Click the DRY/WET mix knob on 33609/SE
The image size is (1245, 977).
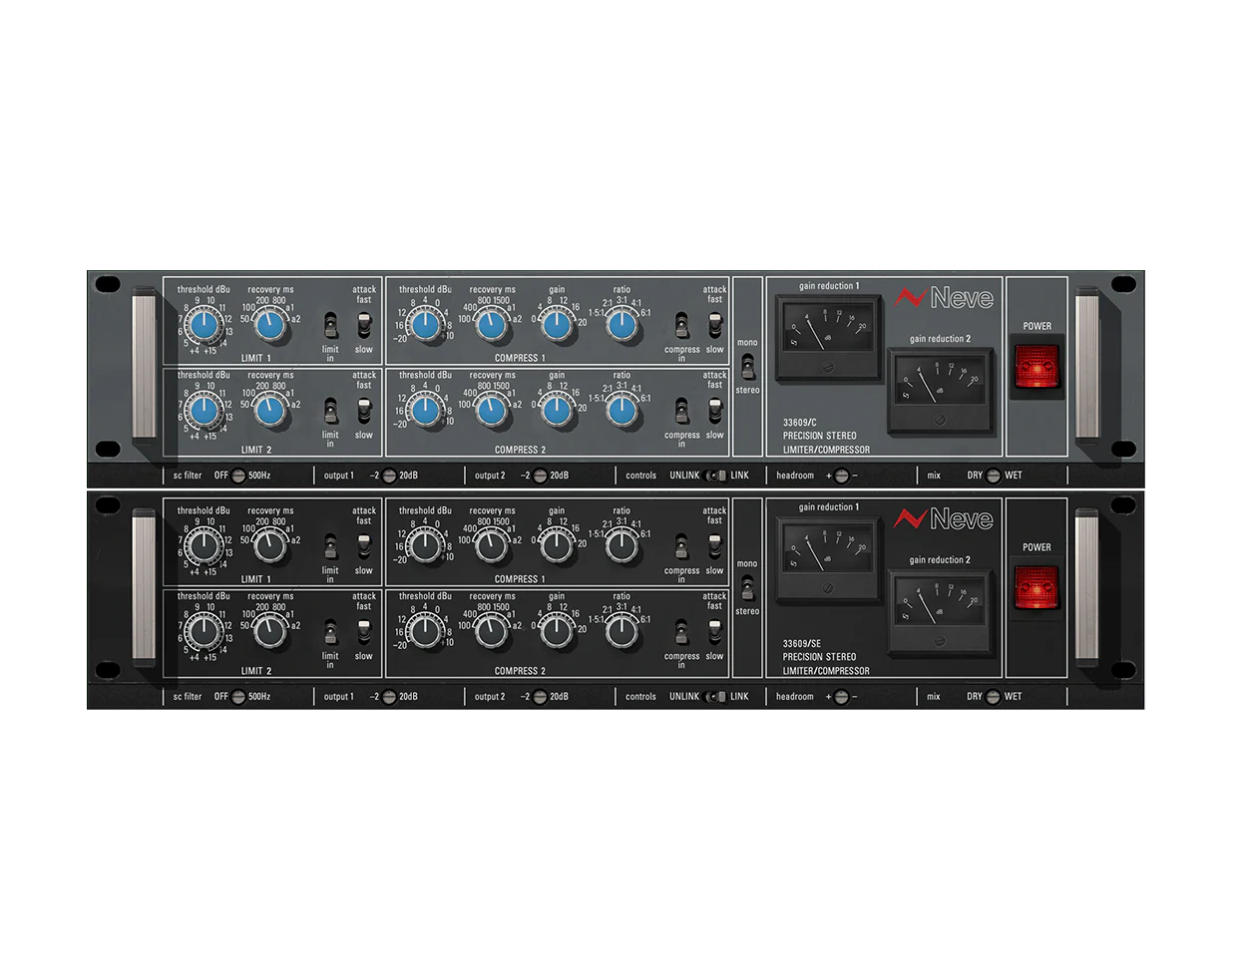[993, 697]
